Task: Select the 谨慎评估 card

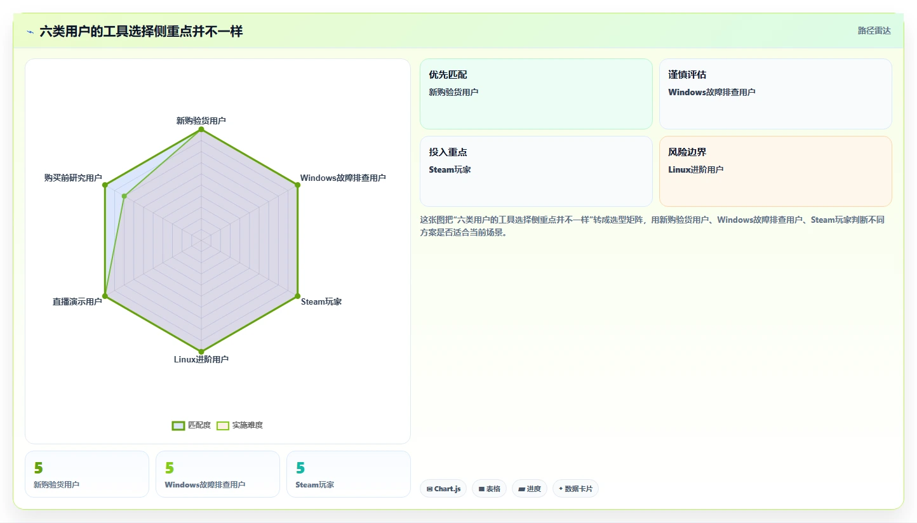Action: click(x=775, y=94)
